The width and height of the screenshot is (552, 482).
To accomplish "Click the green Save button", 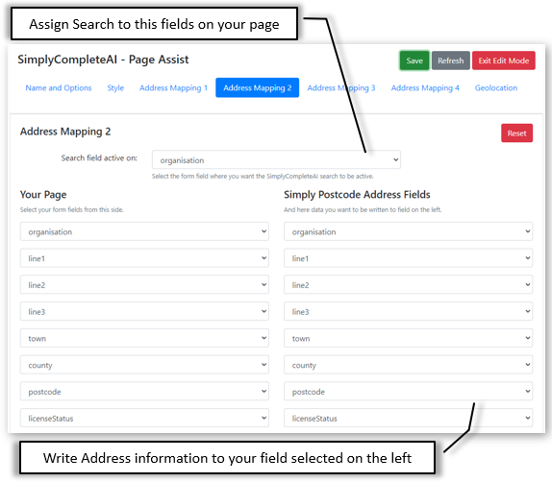I will tap(414, 60).
